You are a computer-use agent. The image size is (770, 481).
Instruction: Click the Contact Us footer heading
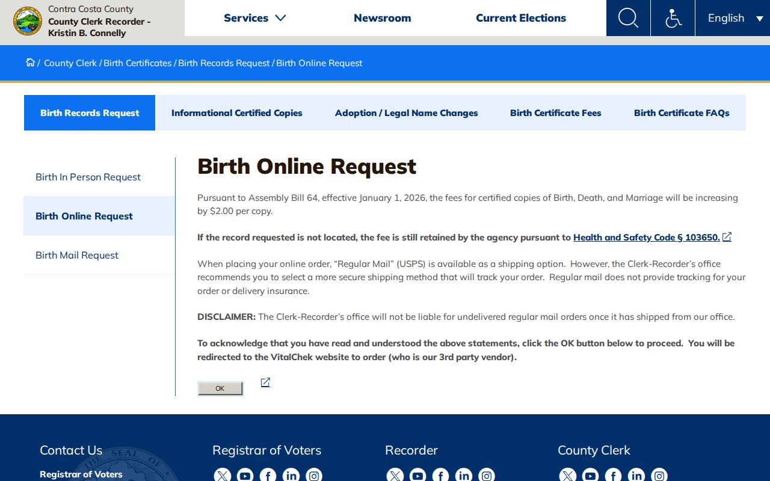click(x=71, y=450)
